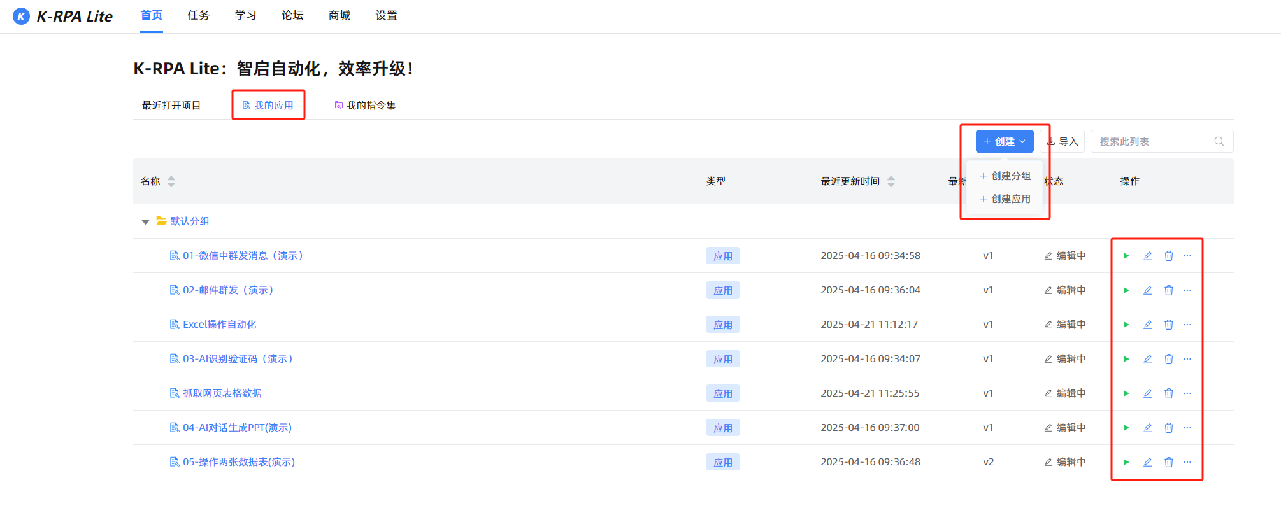Edit the 01-微信中群发消息 app
Screen dimensions: 1281x527
[x=1148, y=256]
